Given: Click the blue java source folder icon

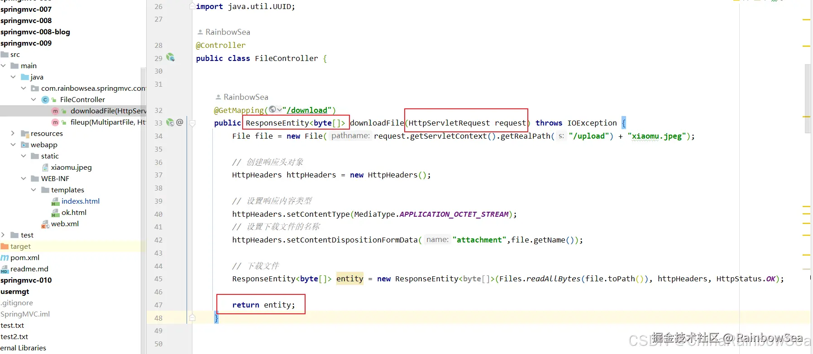Looking at the screenshot, I should click(x=25, y=77).
